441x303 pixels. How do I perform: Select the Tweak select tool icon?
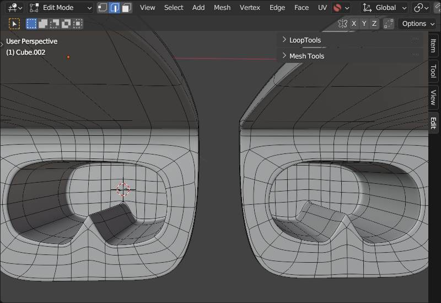pyautogui.click(x=14, y=24)
